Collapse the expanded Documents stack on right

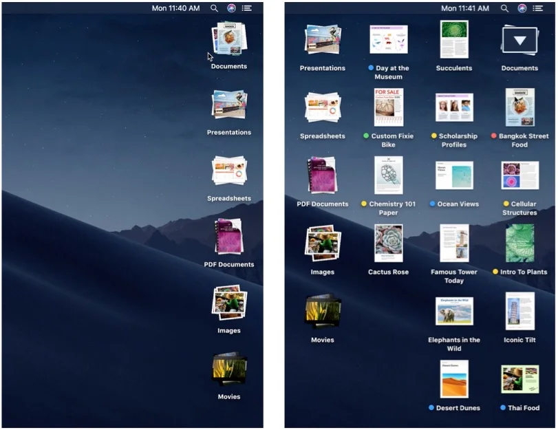519,40
